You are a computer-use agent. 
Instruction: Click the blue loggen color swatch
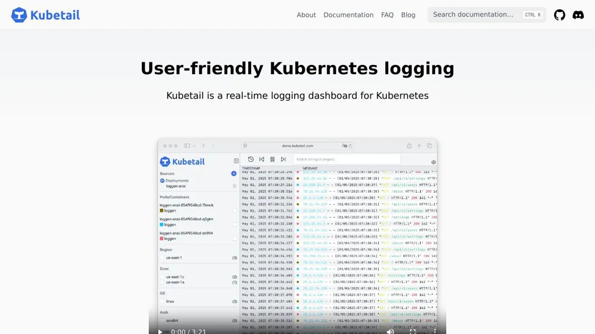tap(162, 224)
